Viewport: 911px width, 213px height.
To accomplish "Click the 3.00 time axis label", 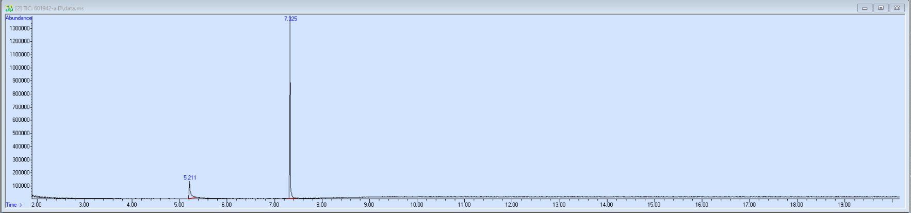I will [x=84, y=205].
